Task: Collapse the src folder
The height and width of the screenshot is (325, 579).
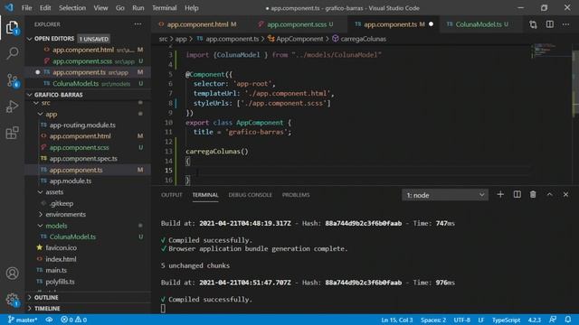Action: click(36, 103)
